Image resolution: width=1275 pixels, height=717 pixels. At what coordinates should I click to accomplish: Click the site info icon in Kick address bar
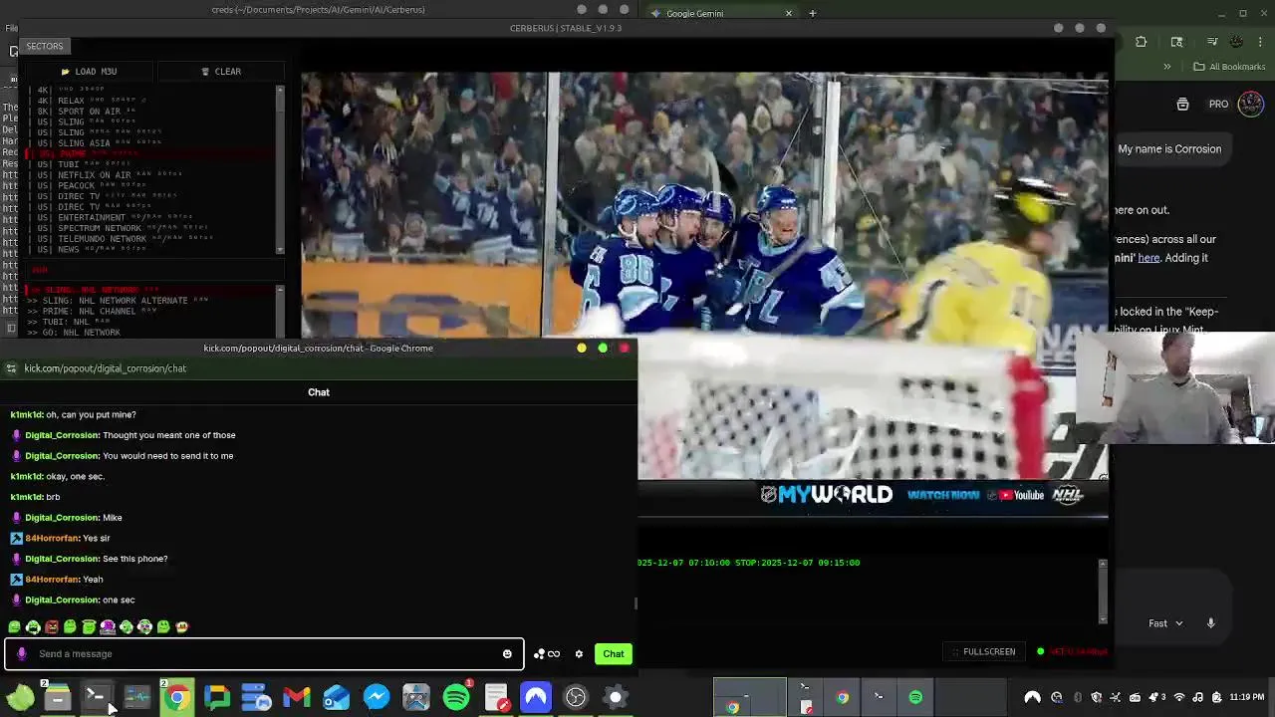tap(11, 368)
